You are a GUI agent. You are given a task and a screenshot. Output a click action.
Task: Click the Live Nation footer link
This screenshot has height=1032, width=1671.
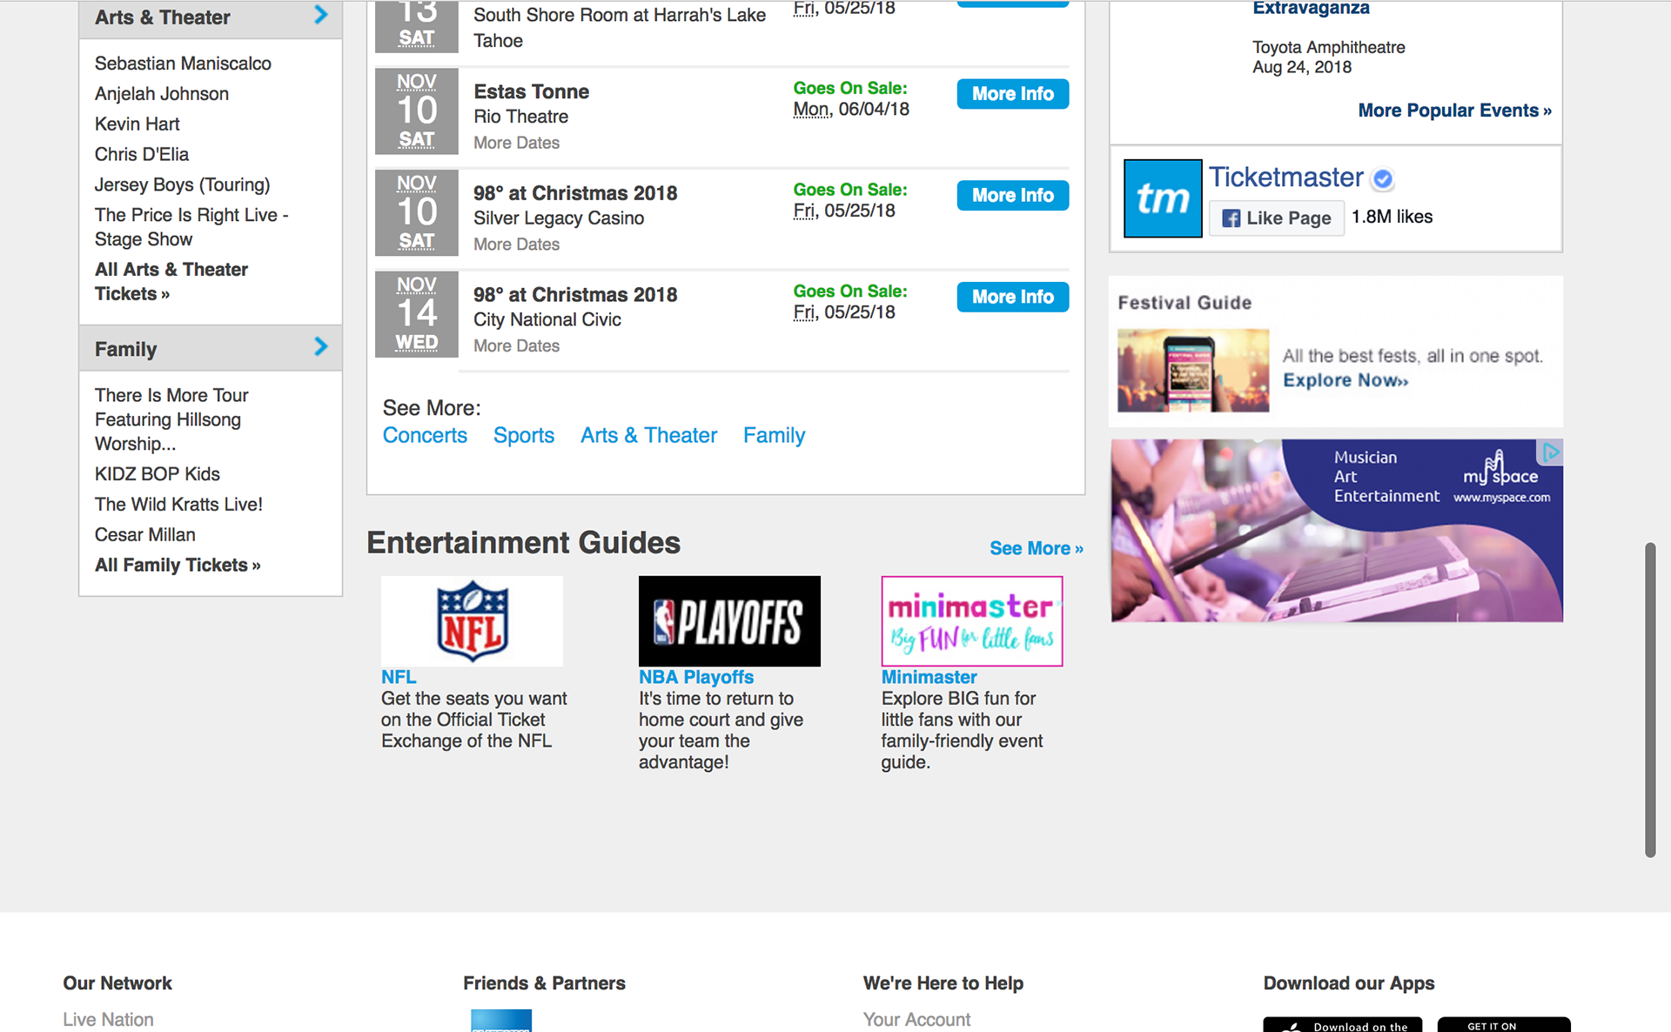click(108, 1020)
